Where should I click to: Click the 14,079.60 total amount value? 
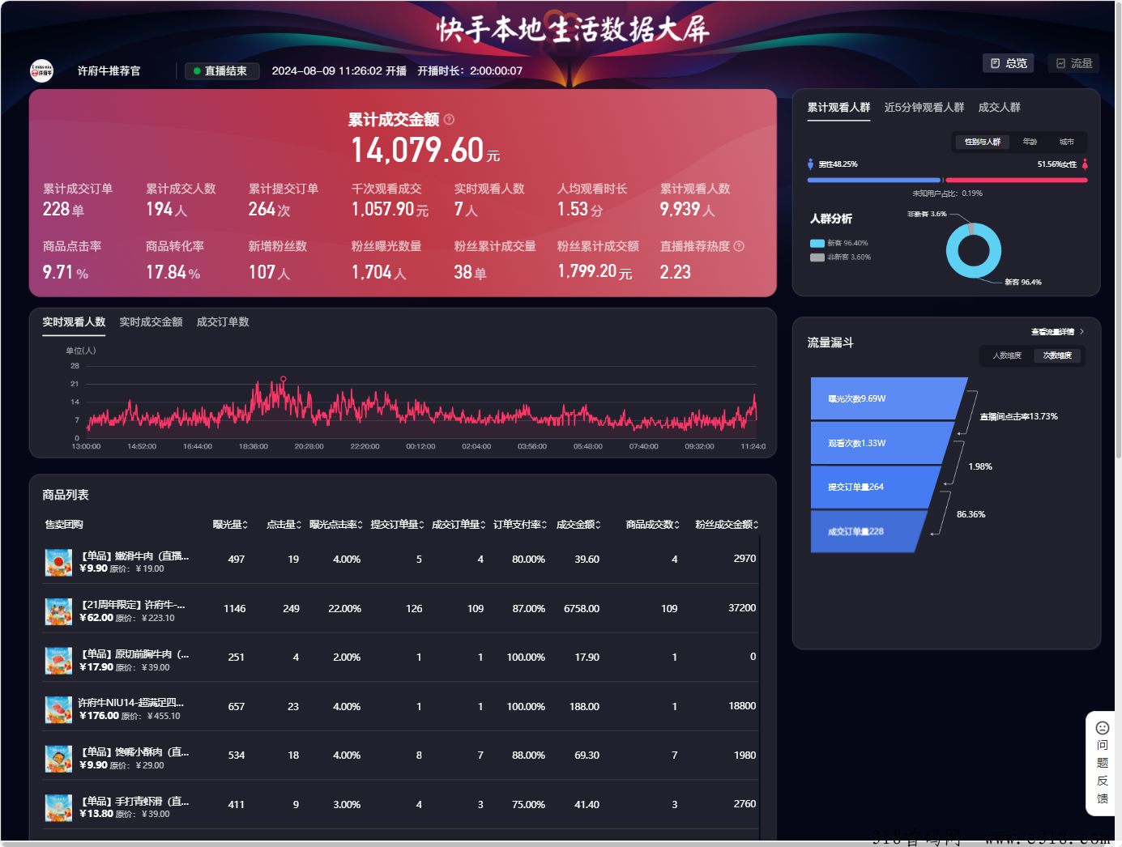click(x=417, y=151)
